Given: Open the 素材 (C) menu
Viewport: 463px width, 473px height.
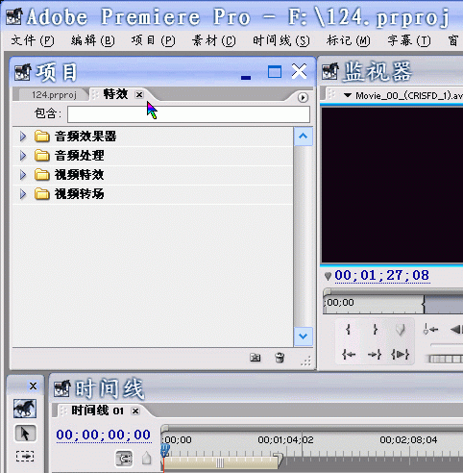Looking at the screenshot, I should pyautogui.click(x=213, y=40).
